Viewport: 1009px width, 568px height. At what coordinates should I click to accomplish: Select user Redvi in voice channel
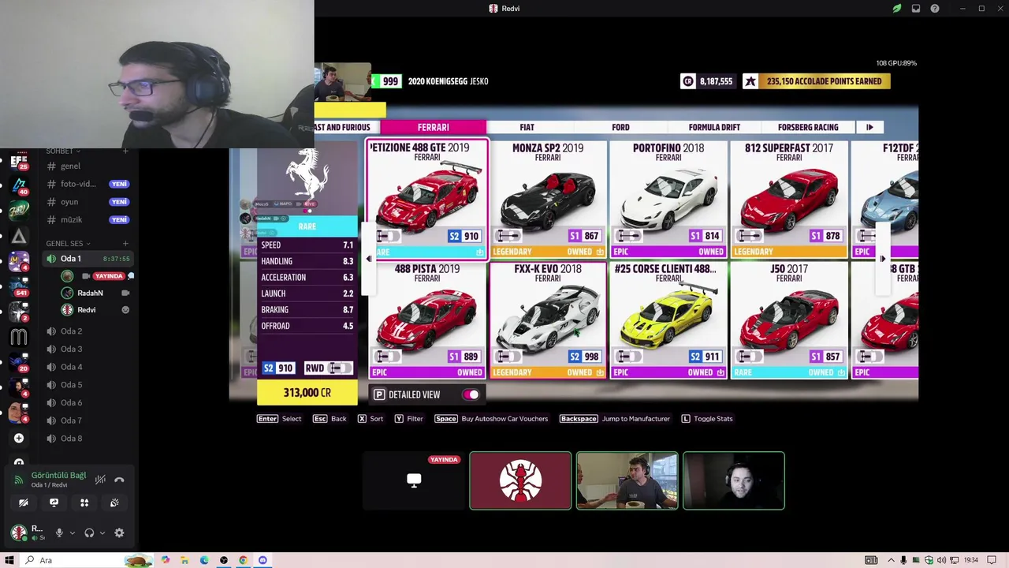[x=96, y=310]
